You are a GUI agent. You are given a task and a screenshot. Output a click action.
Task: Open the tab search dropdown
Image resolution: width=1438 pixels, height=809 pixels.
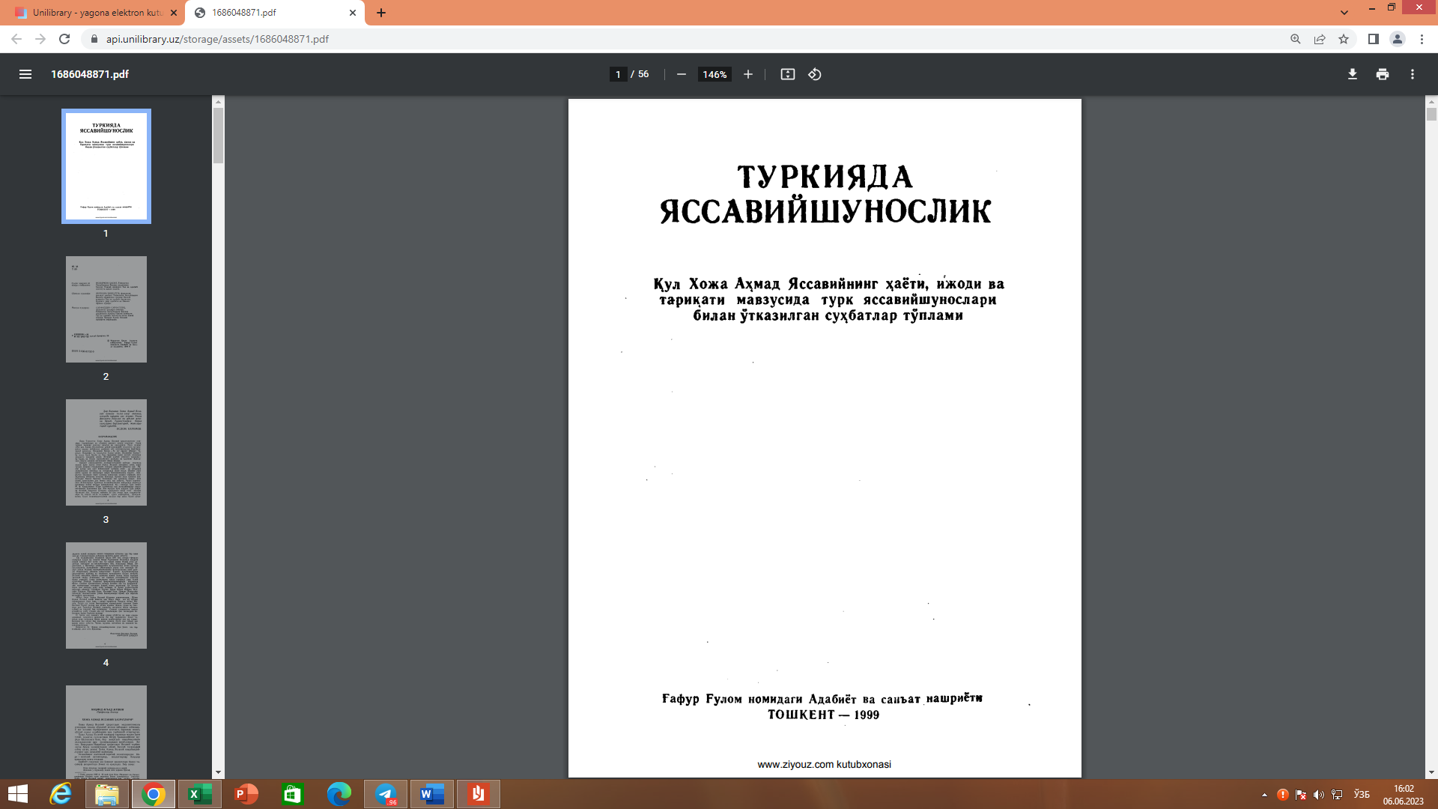click(x=1344, y=12)
